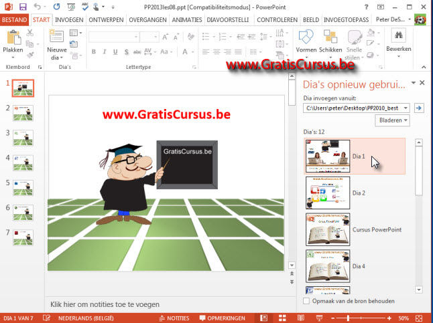This screenshot has height=323, width=433.
Task: Increase font size with the larger A icon
Action: [x=165, y=37]
